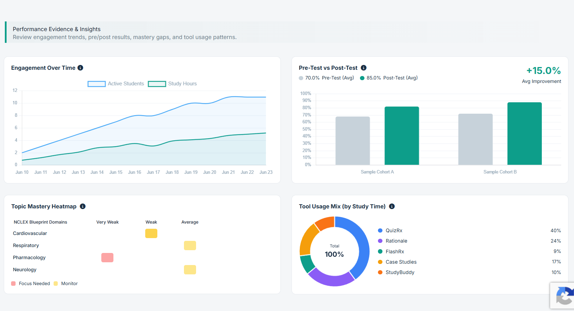The image size is (574, 311).
Task: Click the "FlashRx" tool label
Action: pyautogui.click(x=395, y=252)
